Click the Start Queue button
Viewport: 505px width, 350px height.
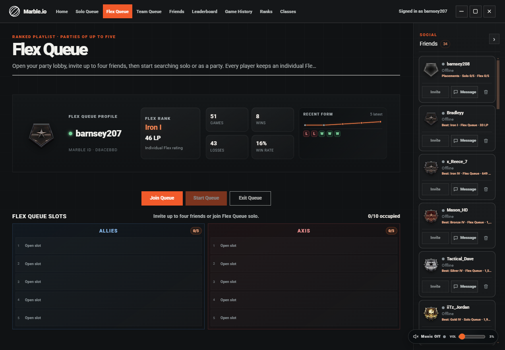206,198
